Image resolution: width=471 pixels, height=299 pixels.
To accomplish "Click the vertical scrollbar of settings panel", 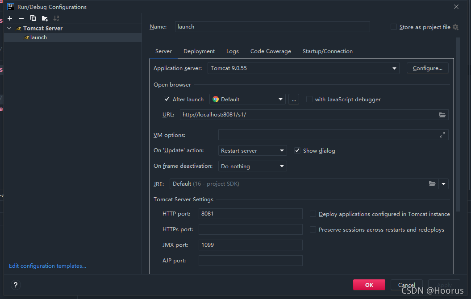I will [458, 124].
